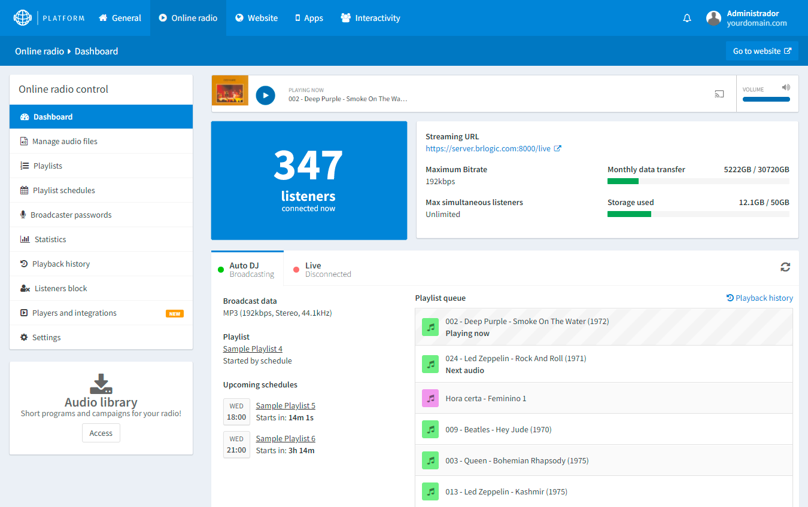This screenshot has height=507, width=808.
Task: Click the notification bell
Action: (x=687, y=18)
